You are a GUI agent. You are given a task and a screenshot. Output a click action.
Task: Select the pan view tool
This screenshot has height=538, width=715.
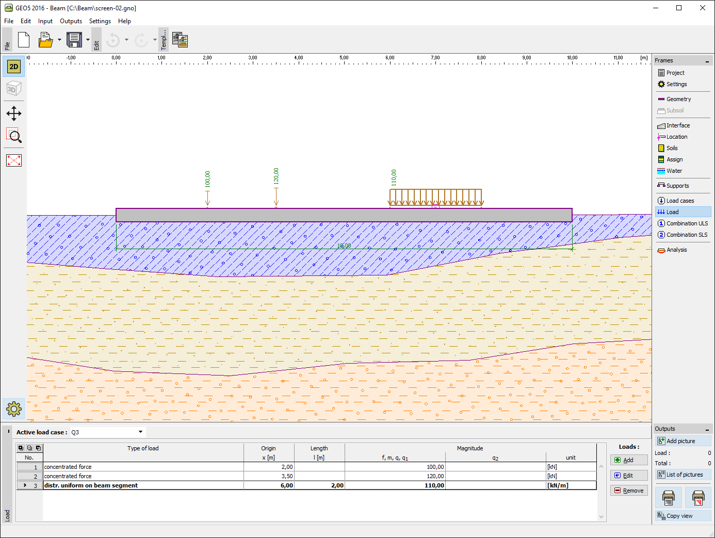pos(14,113)
